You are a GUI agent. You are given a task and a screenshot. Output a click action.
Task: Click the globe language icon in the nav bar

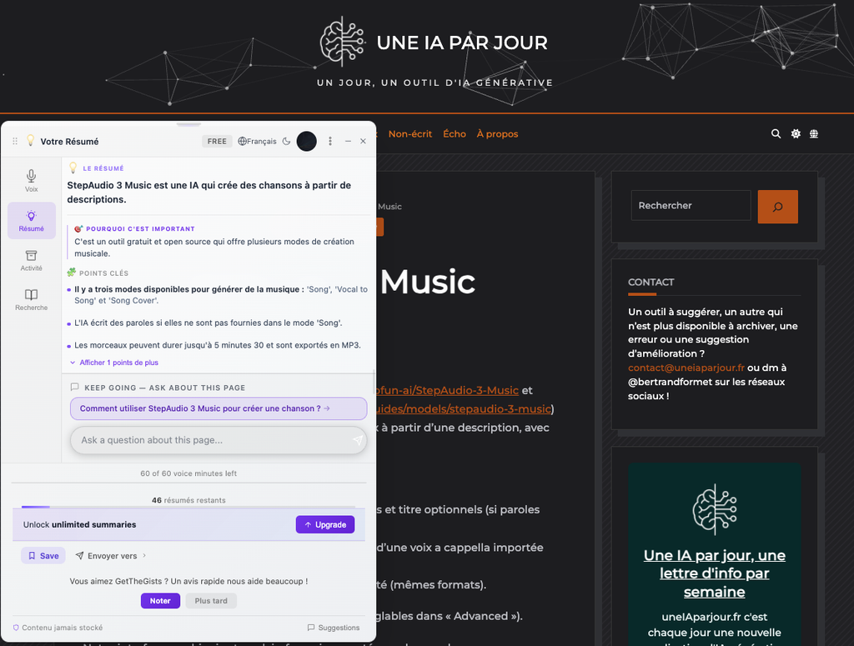point(814,134)
